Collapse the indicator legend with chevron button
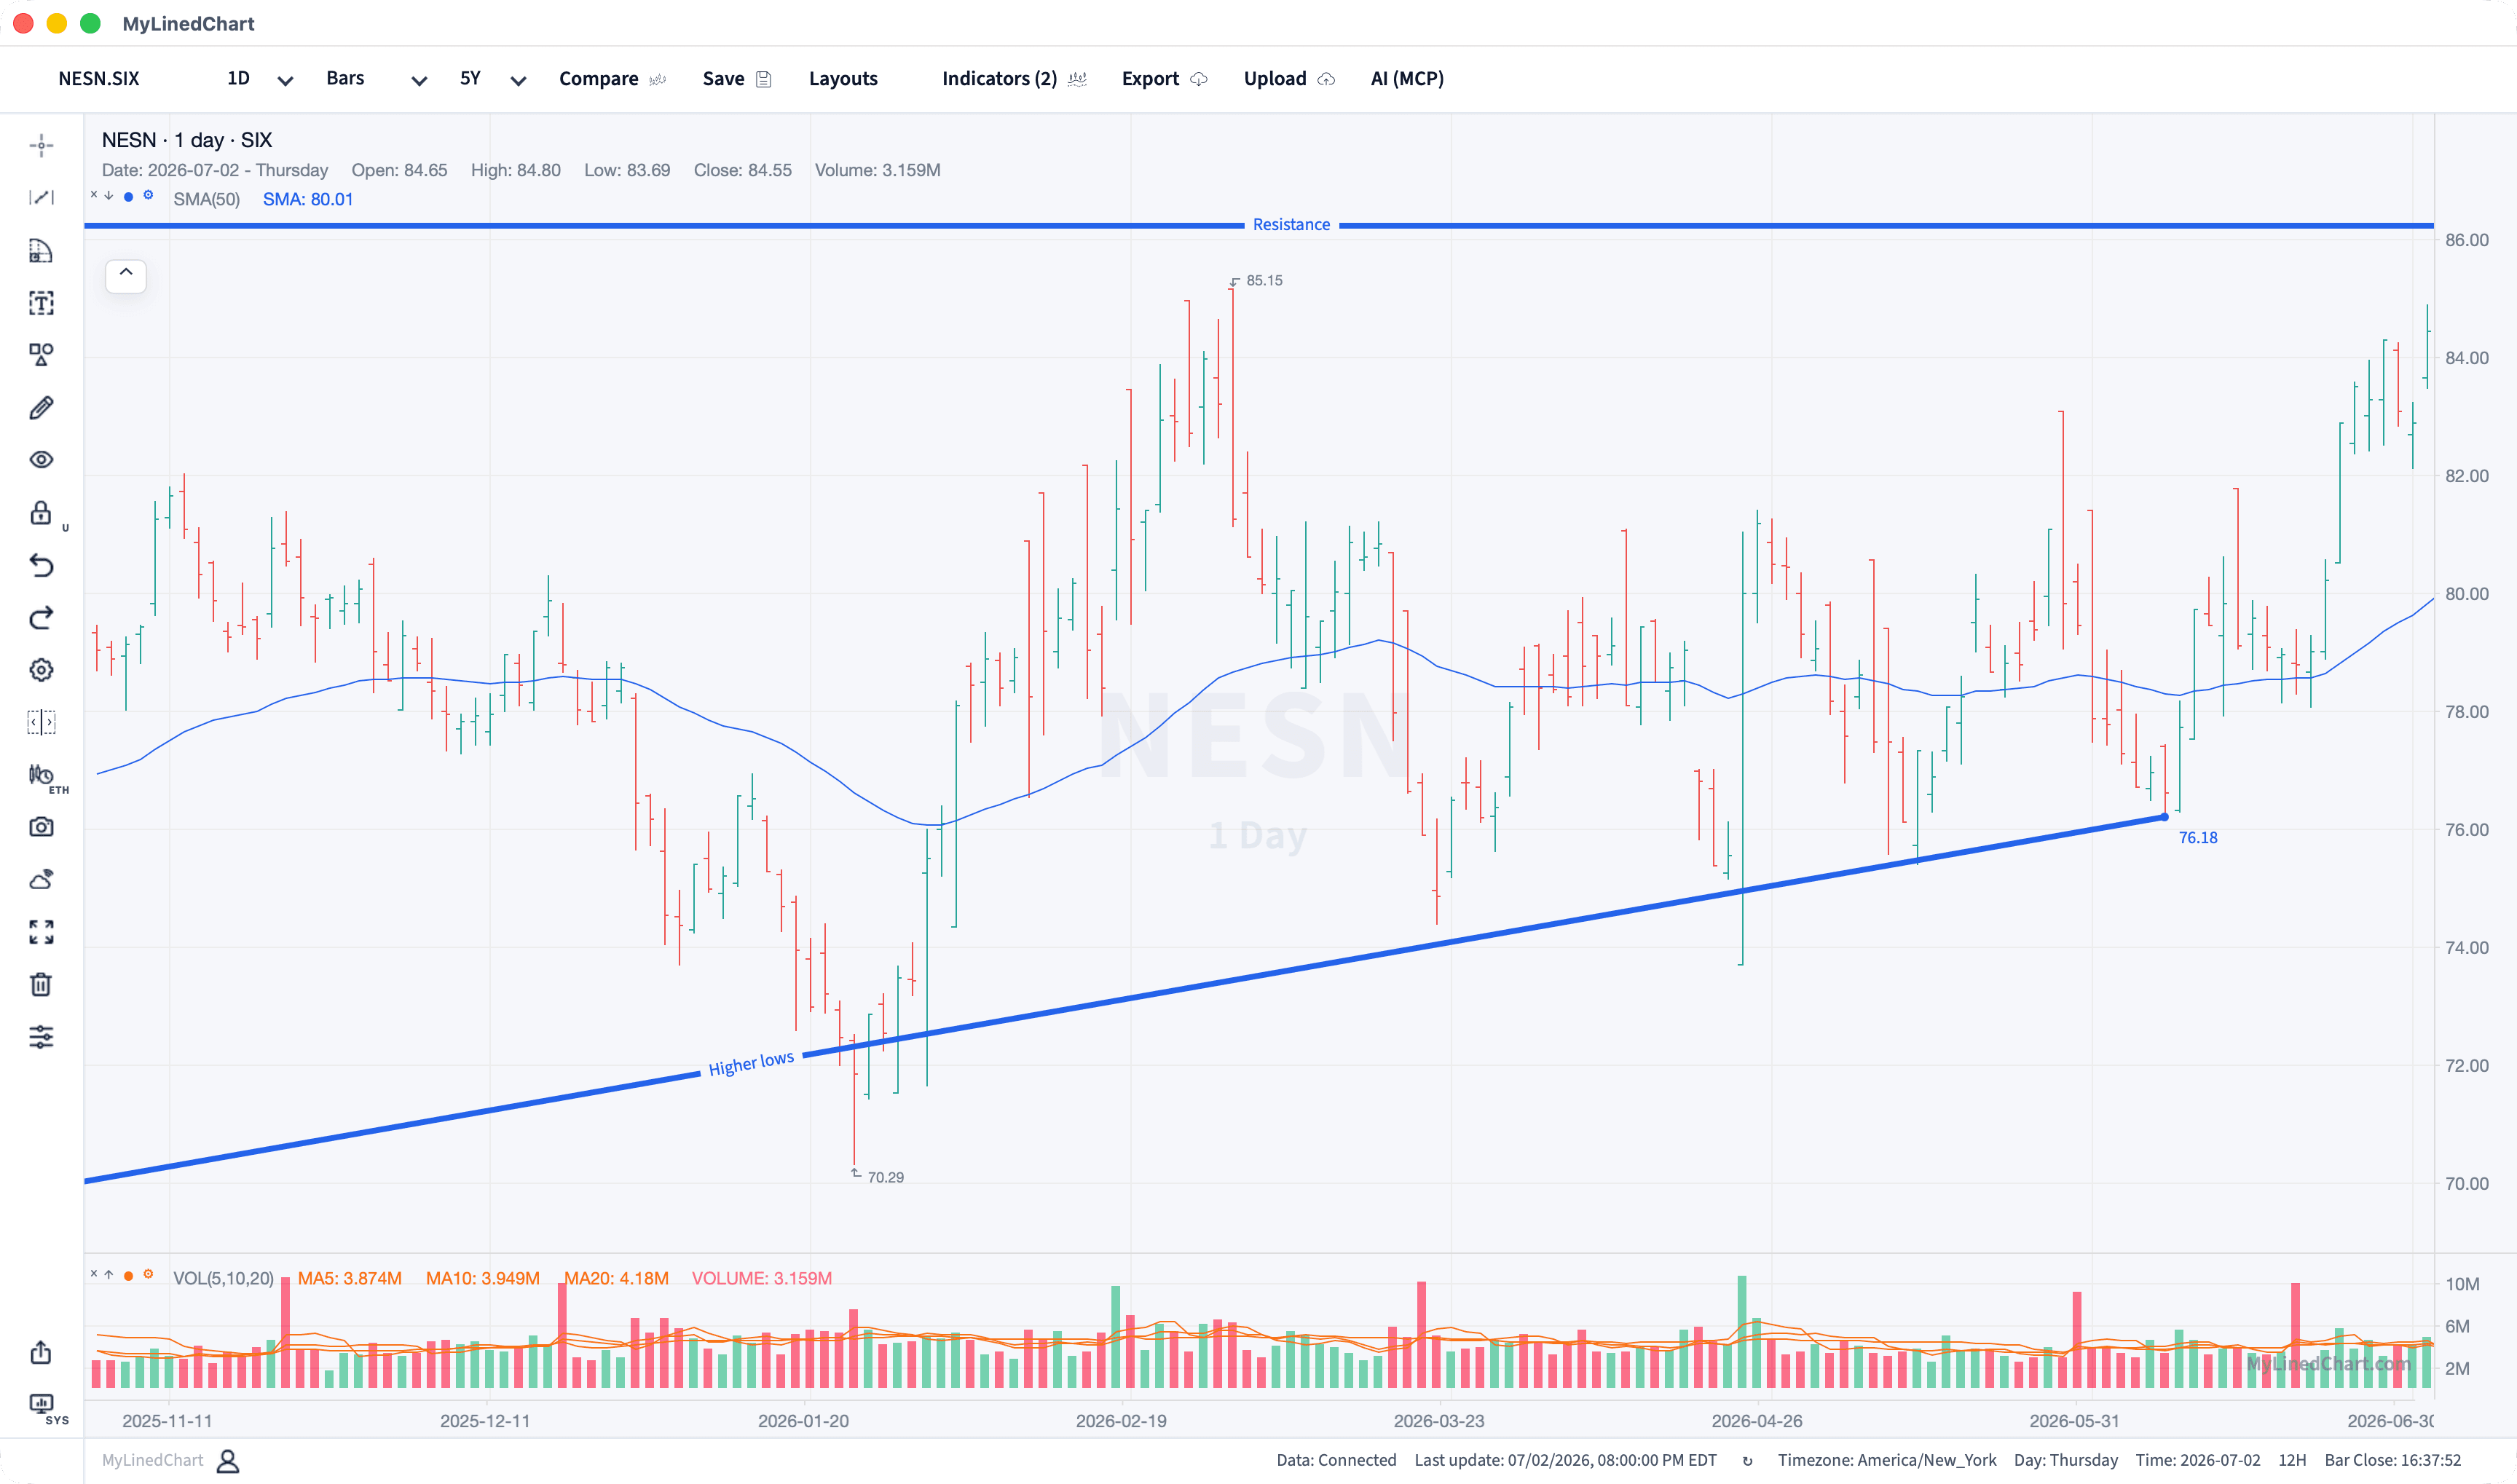This screenshot has width=2517, height=1484. [x=126, y=275]
